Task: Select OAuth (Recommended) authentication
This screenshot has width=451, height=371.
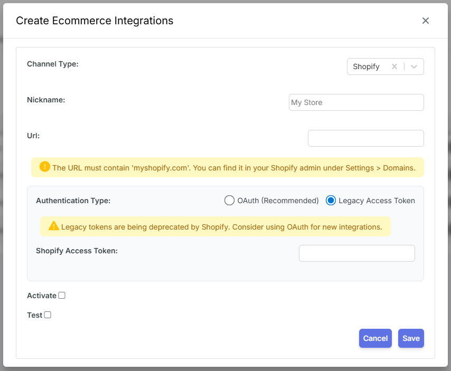Action: coord(229,201)
